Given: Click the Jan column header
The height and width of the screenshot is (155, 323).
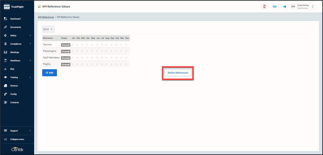Looking at the screenshot, I should coord(73,38).
